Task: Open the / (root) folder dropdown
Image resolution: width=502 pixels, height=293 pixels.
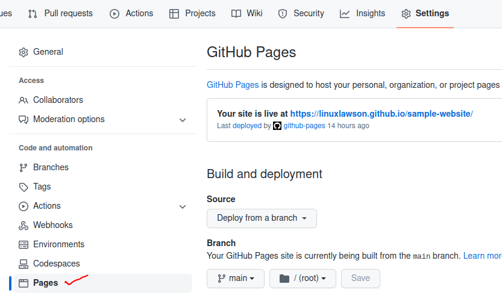Action: 303,279
